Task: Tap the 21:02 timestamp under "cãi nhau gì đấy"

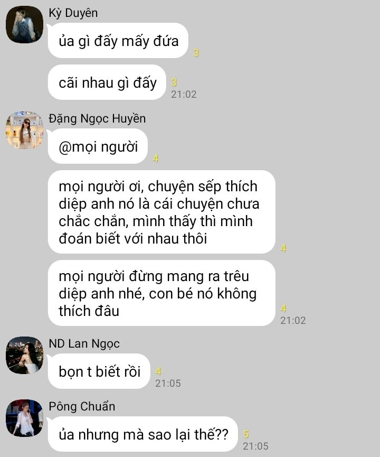Action: point(184,94)
